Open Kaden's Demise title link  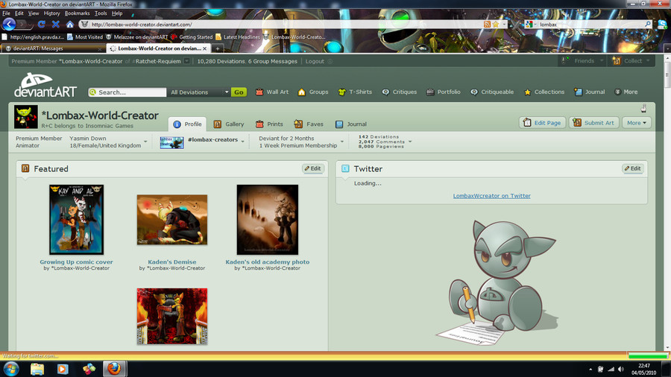tap(172, 262)
